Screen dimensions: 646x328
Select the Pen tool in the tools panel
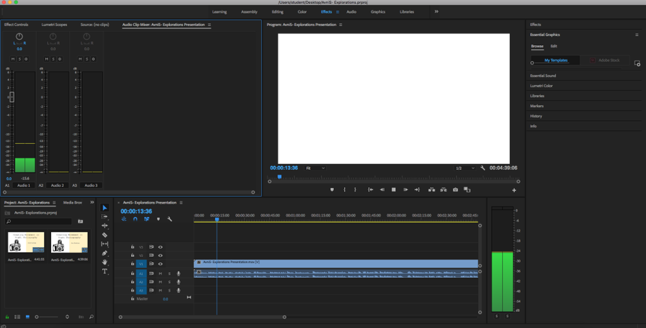pos(105,253)
